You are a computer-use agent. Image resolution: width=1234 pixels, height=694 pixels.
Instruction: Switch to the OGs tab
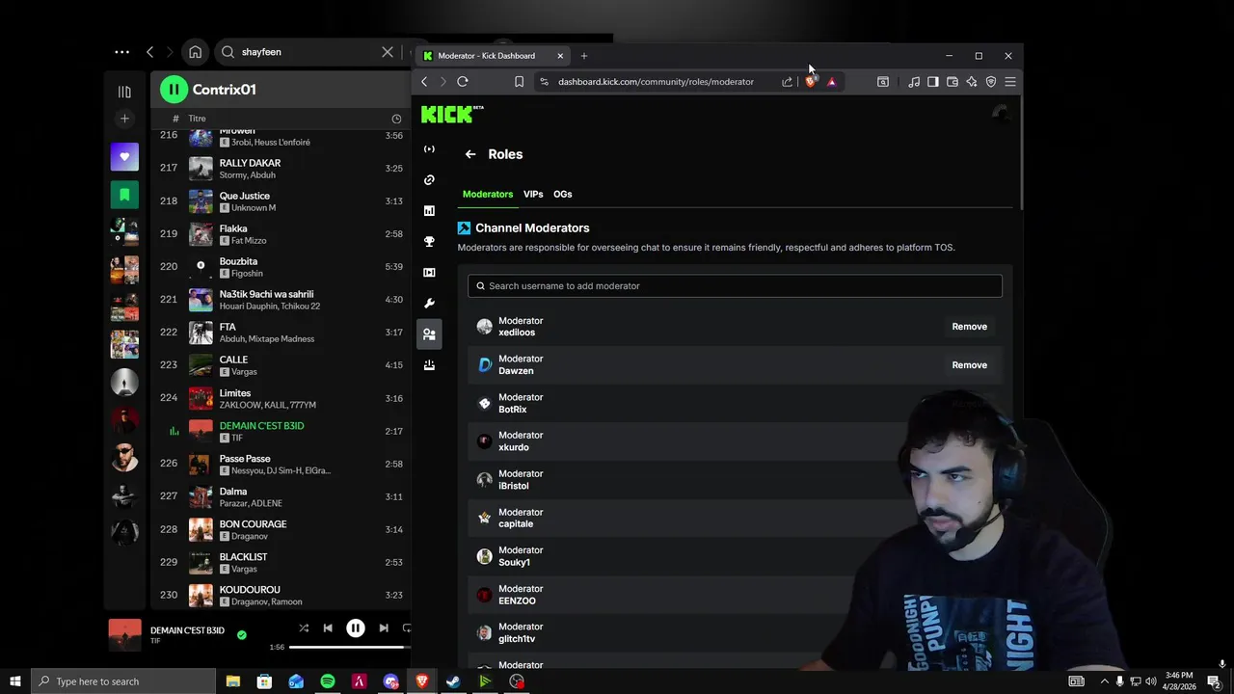click(563, 195)
